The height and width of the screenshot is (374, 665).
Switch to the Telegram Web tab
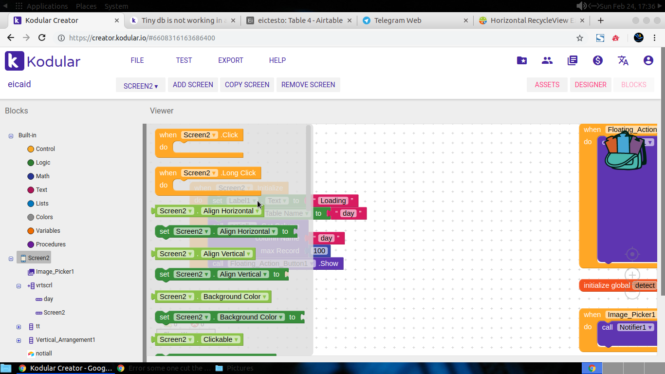(x=398, y=20)
